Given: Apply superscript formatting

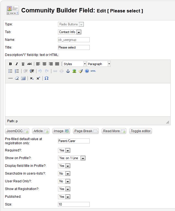Looking at the screenshot, I should (38, 78).
